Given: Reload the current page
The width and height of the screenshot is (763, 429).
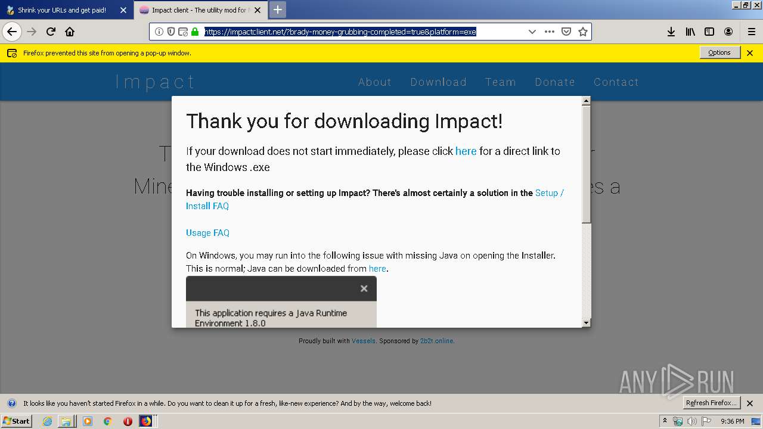Looking at the screenshot, I should pyautogui.click(x=51, y=32).
